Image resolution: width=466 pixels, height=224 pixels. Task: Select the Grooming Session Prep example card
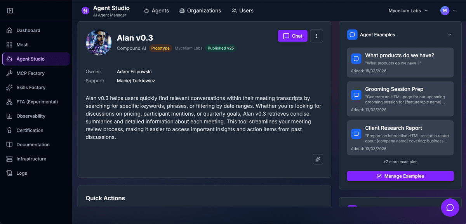(400, 99)
